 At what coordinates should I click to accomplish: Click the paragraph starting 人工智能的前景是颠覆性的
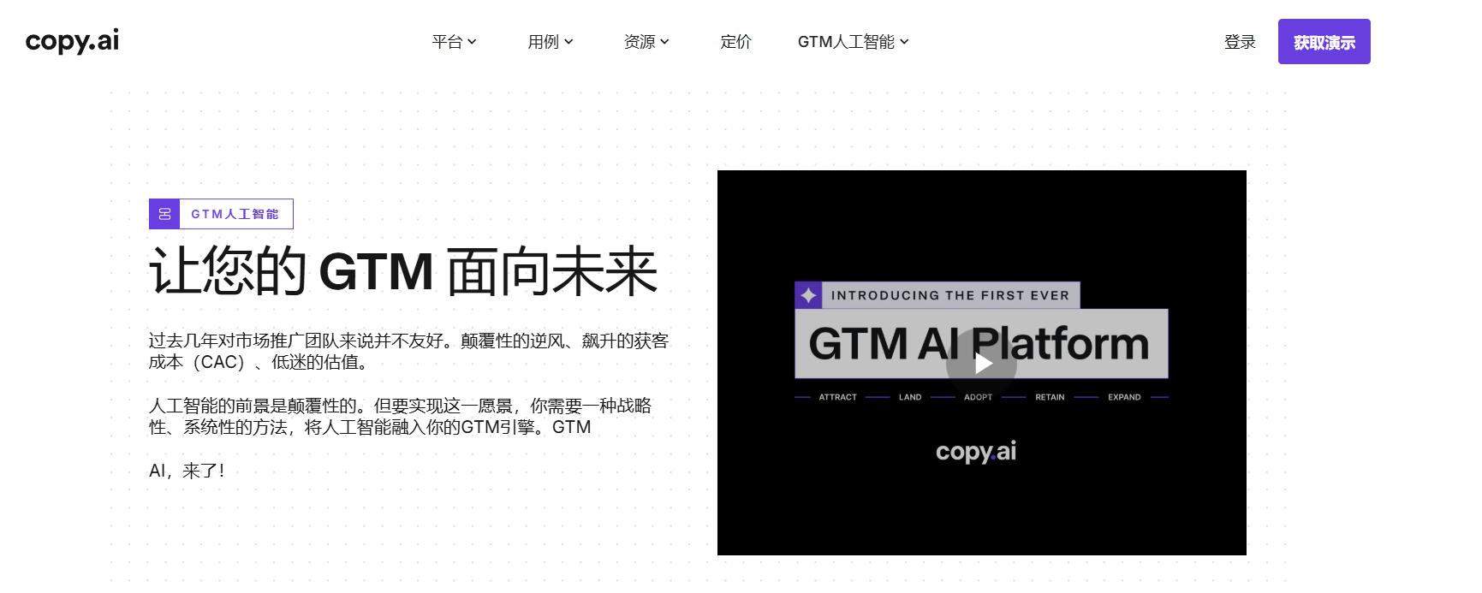click(x=400, y=416)
